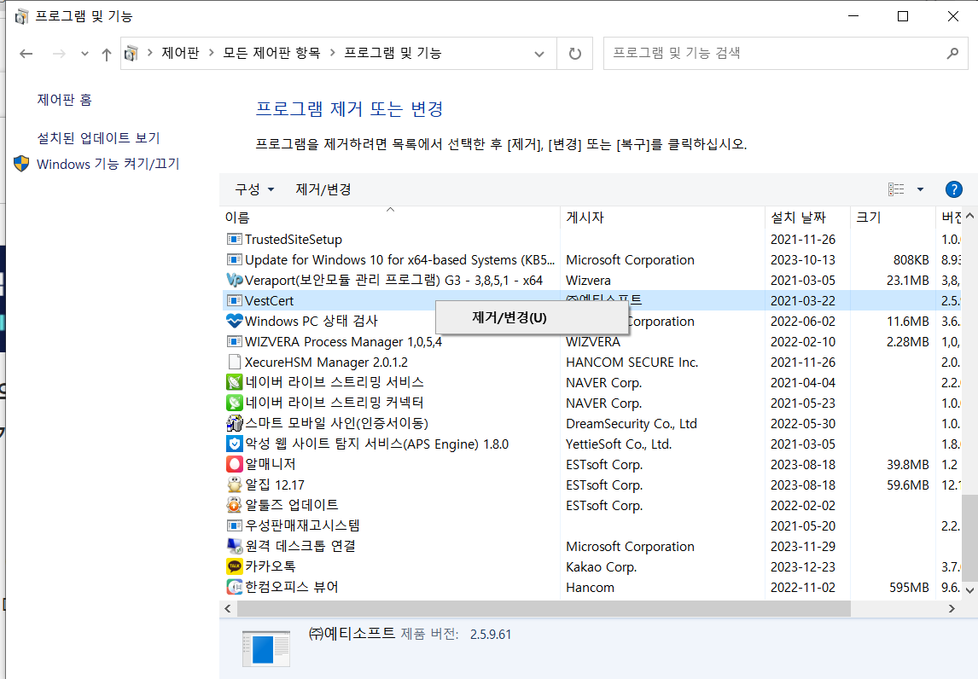Click the 원격 데스크톱 연결 icon
The height and width of the screenshot is (679, 978).
tap(234, 546)
